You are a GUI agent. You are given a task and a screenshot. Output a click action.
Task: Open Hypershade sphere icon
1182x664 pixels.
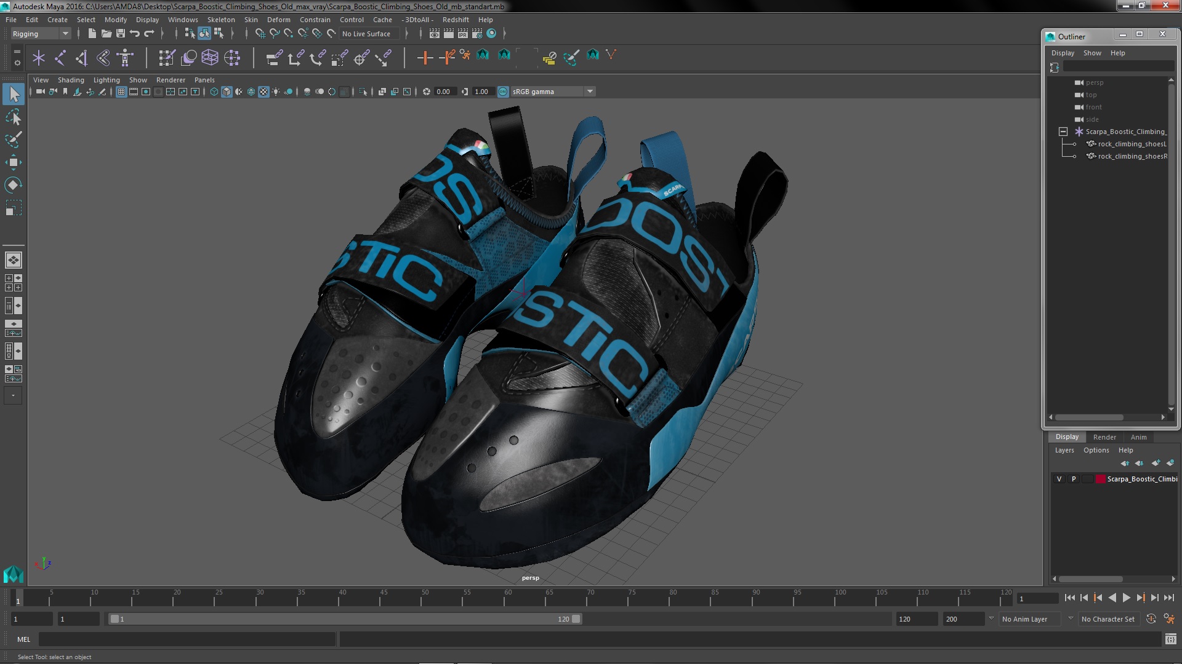click(491, 34)
